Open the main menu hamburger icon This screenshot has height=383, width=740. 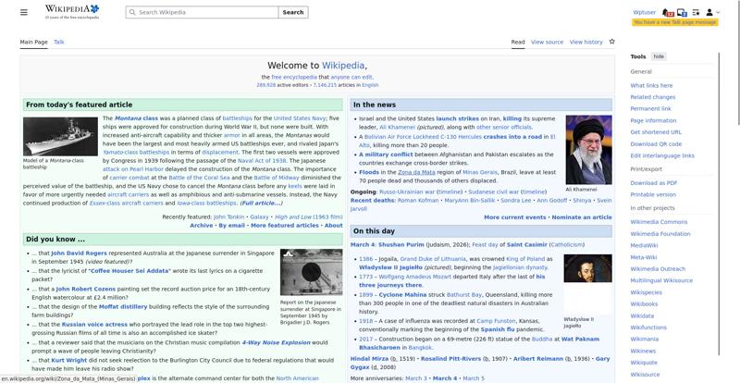pyautogui.click(x=26, y=12)
